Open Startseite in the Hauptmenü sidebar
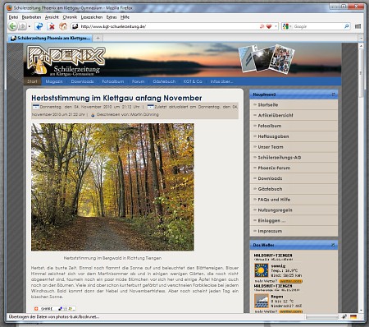Viewport: 369px width, 327px height. 294,105
